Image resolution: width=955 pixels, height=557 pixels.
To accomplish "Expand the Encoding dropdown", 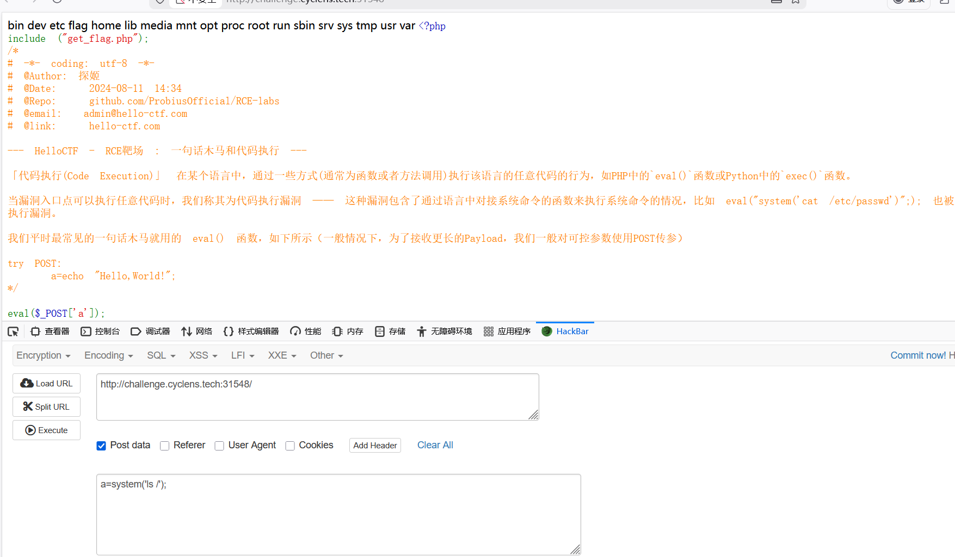I will coord(108,355).
